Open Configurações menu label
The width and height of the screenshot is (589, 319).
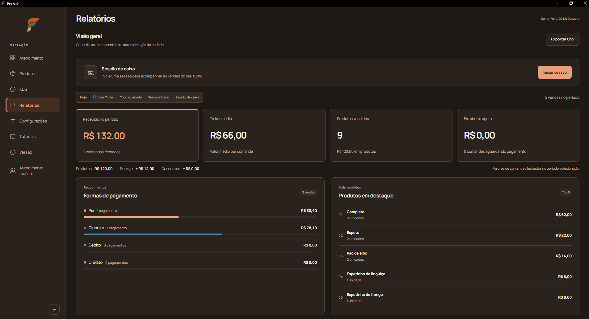tap(33, 121)
